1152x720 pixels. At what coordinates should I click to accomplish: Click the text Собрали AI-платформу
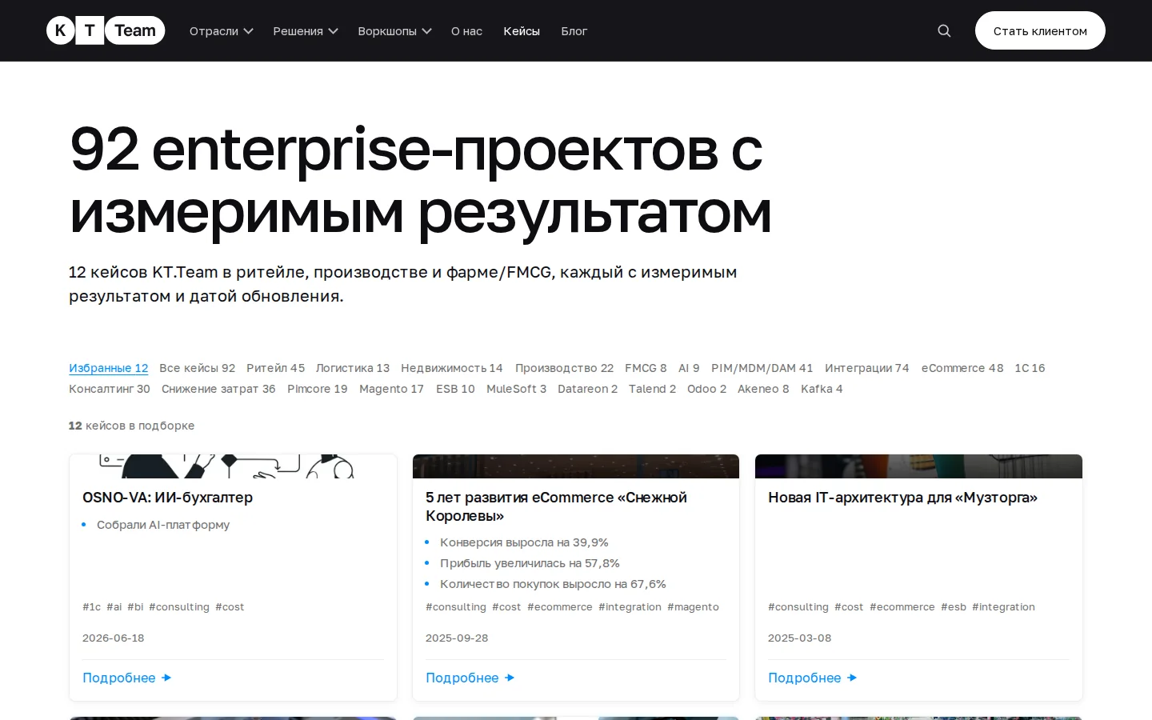(x=163, y=525)
